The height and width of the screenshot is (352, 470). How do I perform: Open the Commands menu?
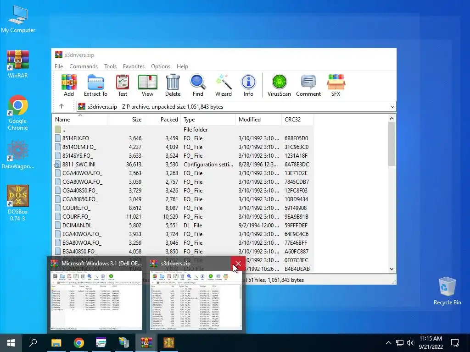pos(84,66)
